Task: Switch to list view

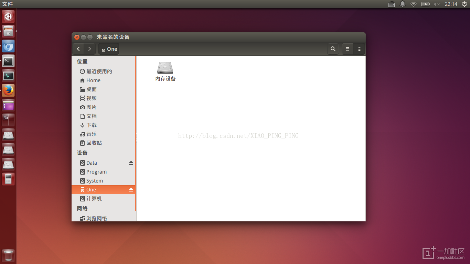Action: pyautogui.click(x=348, y=49)
